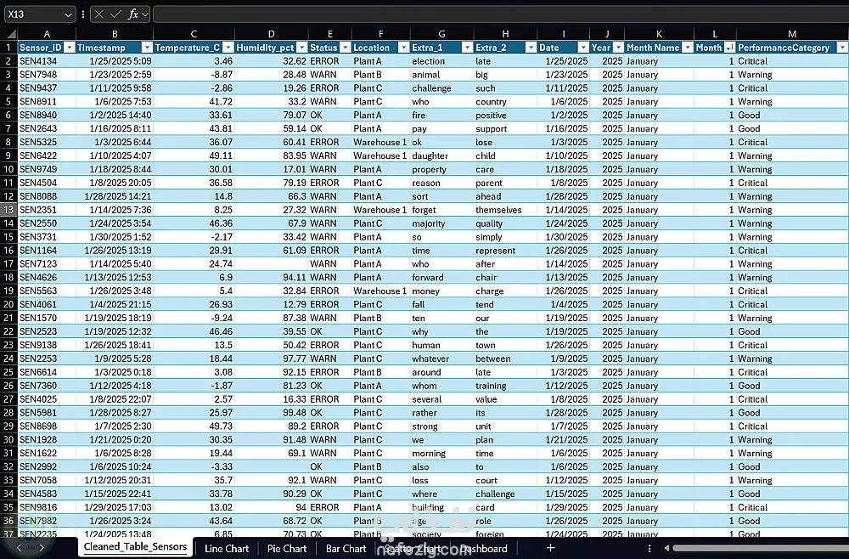Open PerformanceCategory filter dropdown
This screenshot has height=559, width=849.
click(842, 48)
